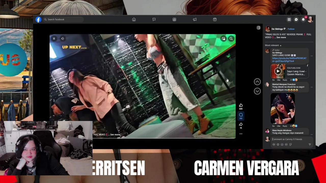Expand See more in post description
This screenshot has width=326, height=183.
coord(281,37)
